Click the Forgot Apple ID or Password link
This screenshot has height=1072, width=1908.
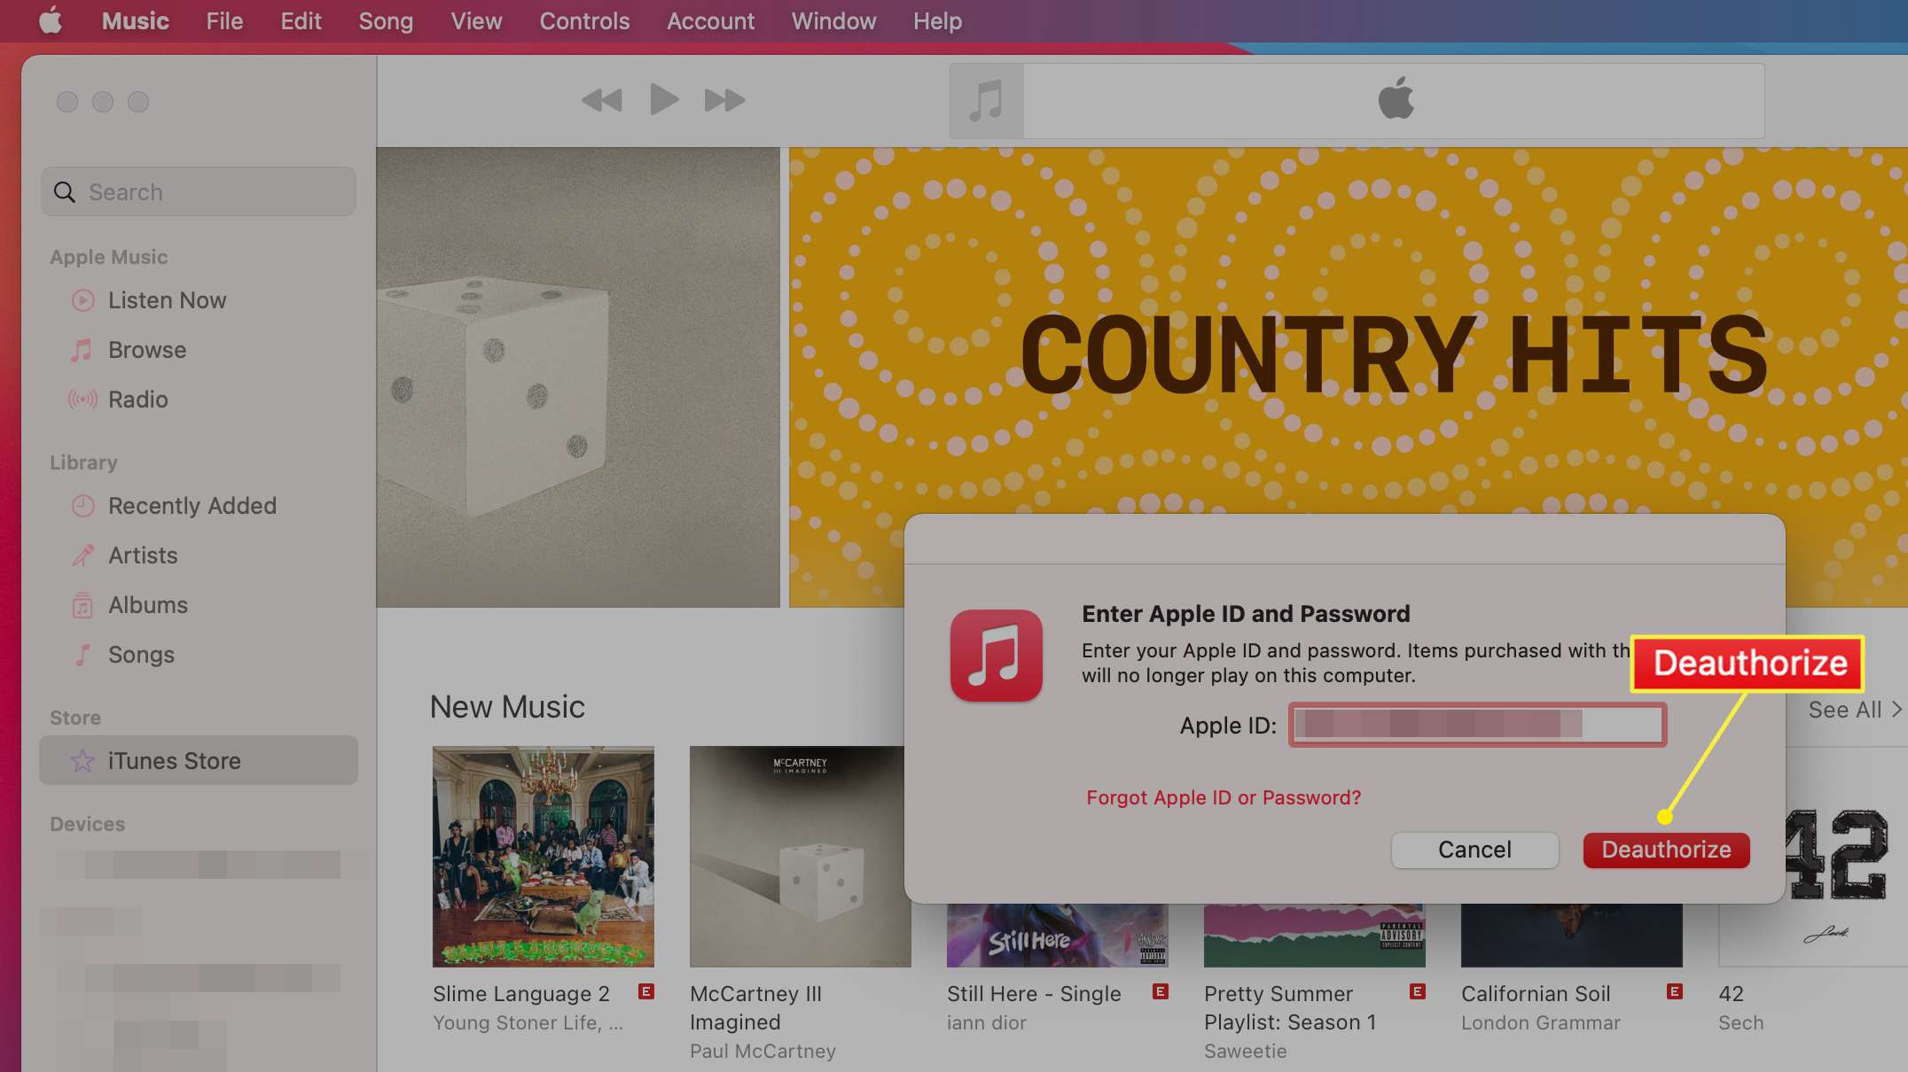(x=1224, y=797)
